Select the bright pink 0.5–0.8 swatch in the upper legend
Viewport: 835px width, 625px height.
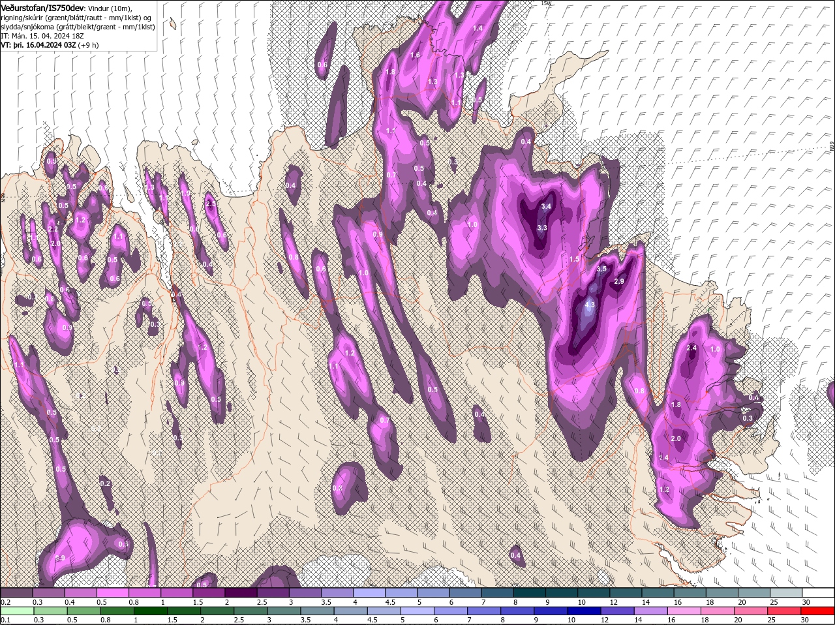[112, 592]
